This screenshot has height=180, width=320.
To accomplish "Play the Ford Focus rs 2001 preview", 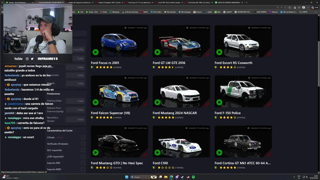I will coord(95,52).
